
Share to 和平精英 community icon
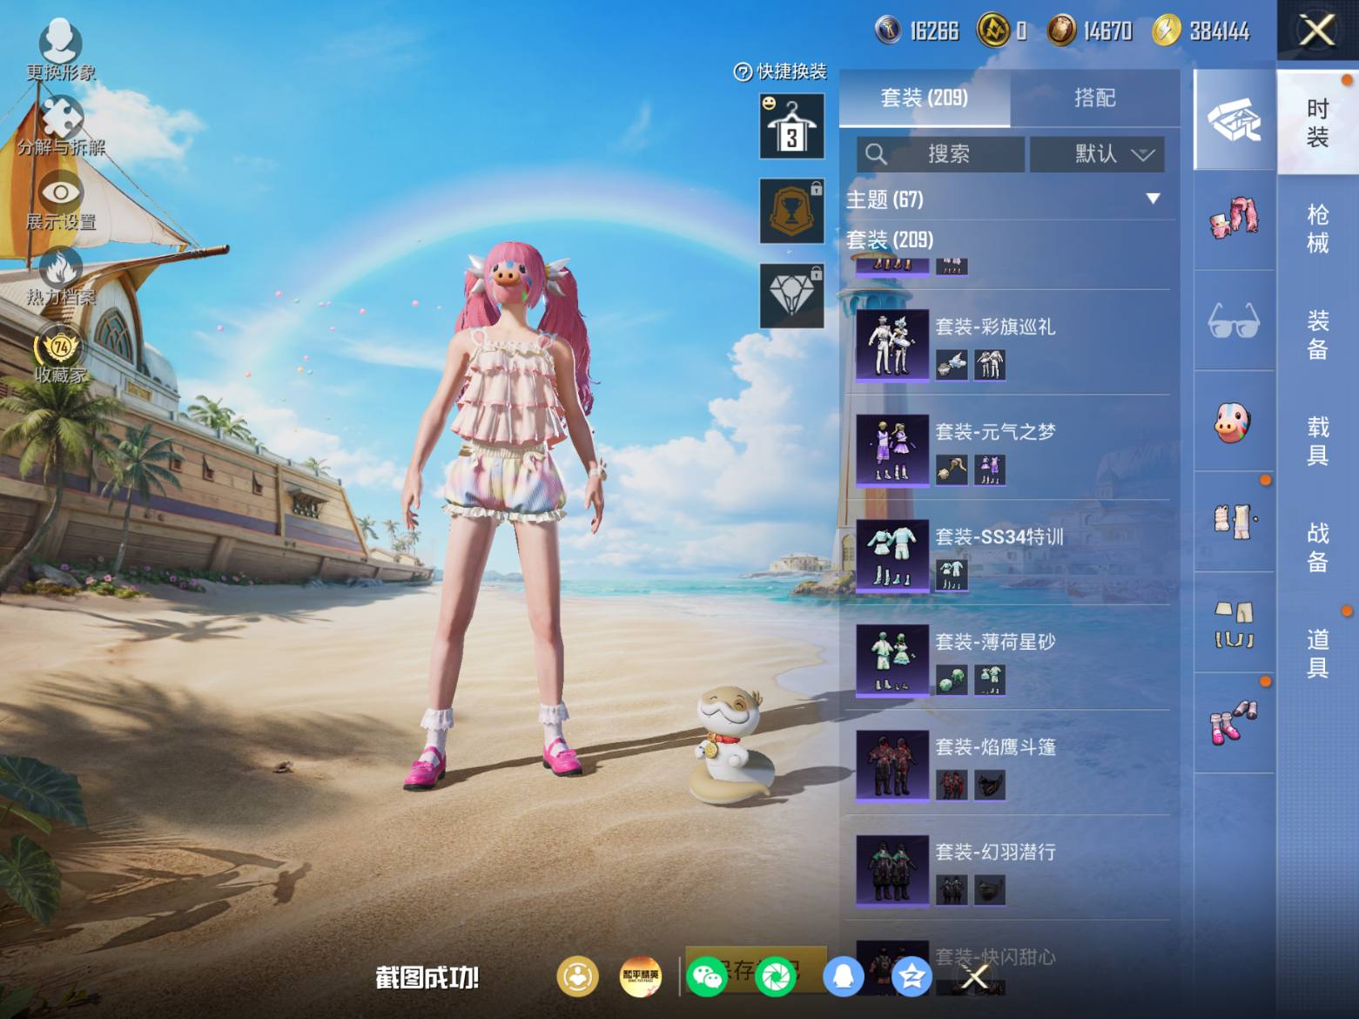pyautogui.click(x=641, y=976)
